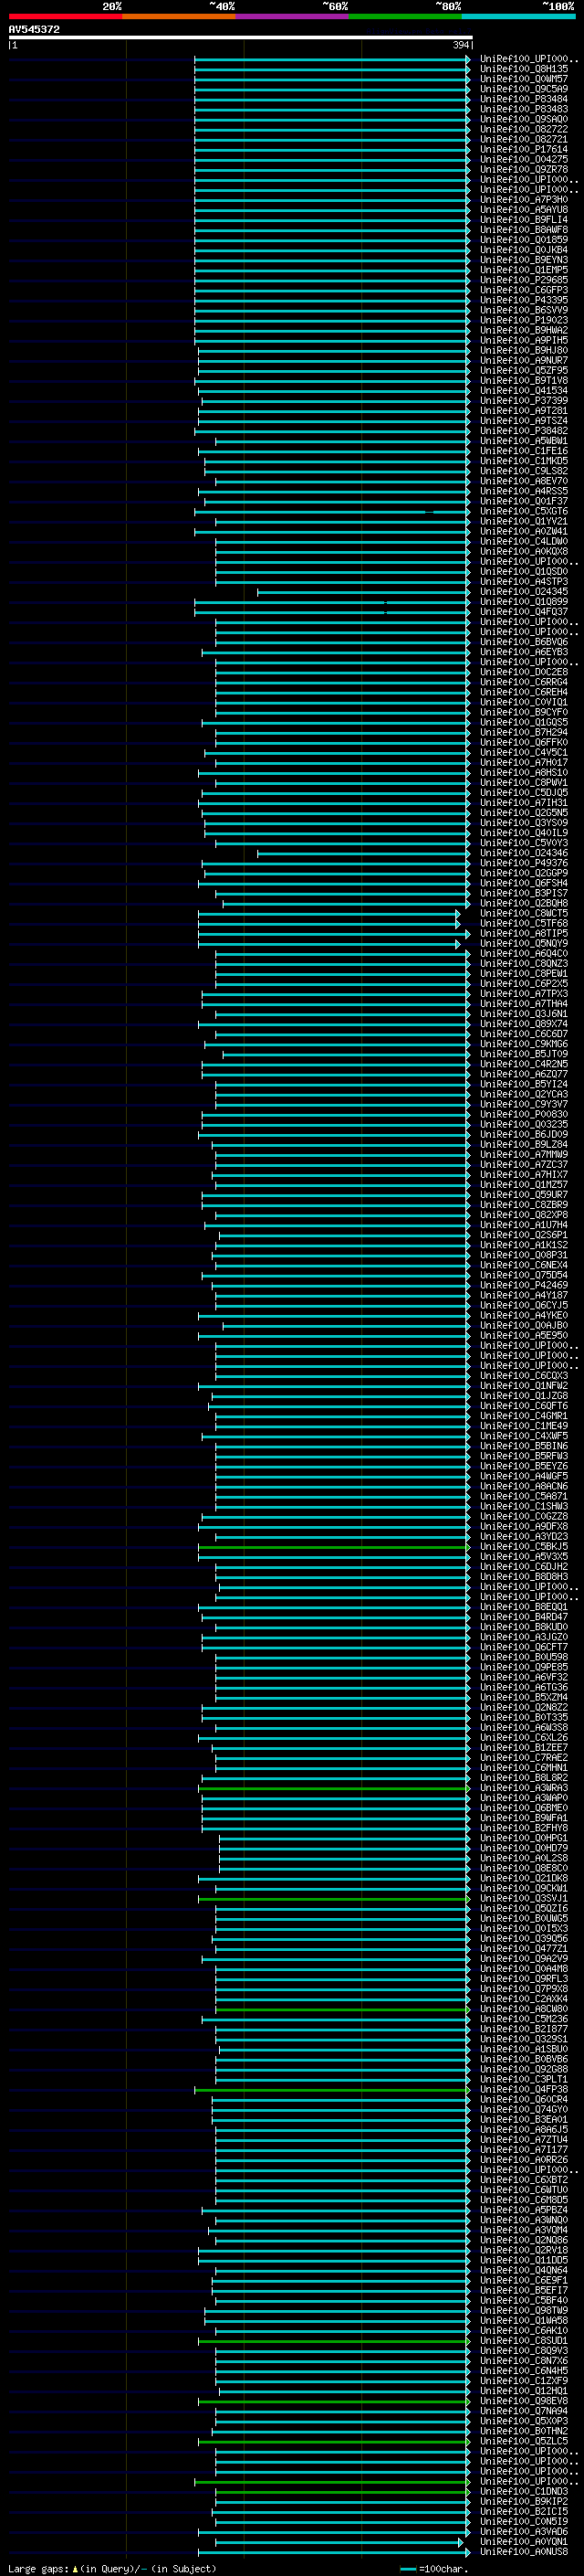584x2576 pixels.
Task: Select hit UniRef100_P42469
Action: click(523, 1285)
